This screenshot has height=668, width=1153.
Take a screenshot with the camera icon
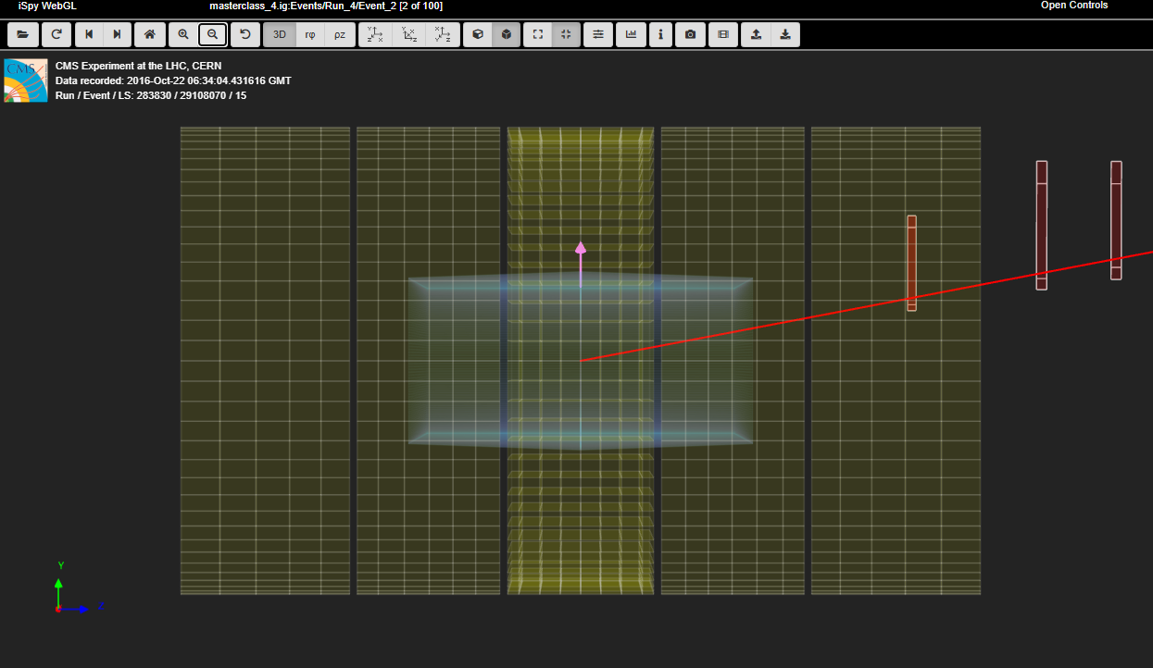click(x=690, y=35)
